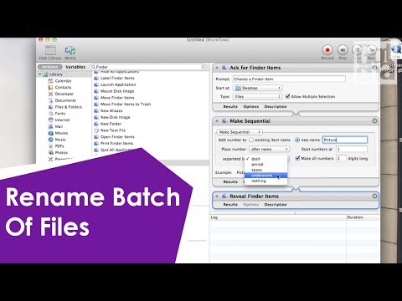
Task: Click the Start numbers at field
Action: [352, 149]
